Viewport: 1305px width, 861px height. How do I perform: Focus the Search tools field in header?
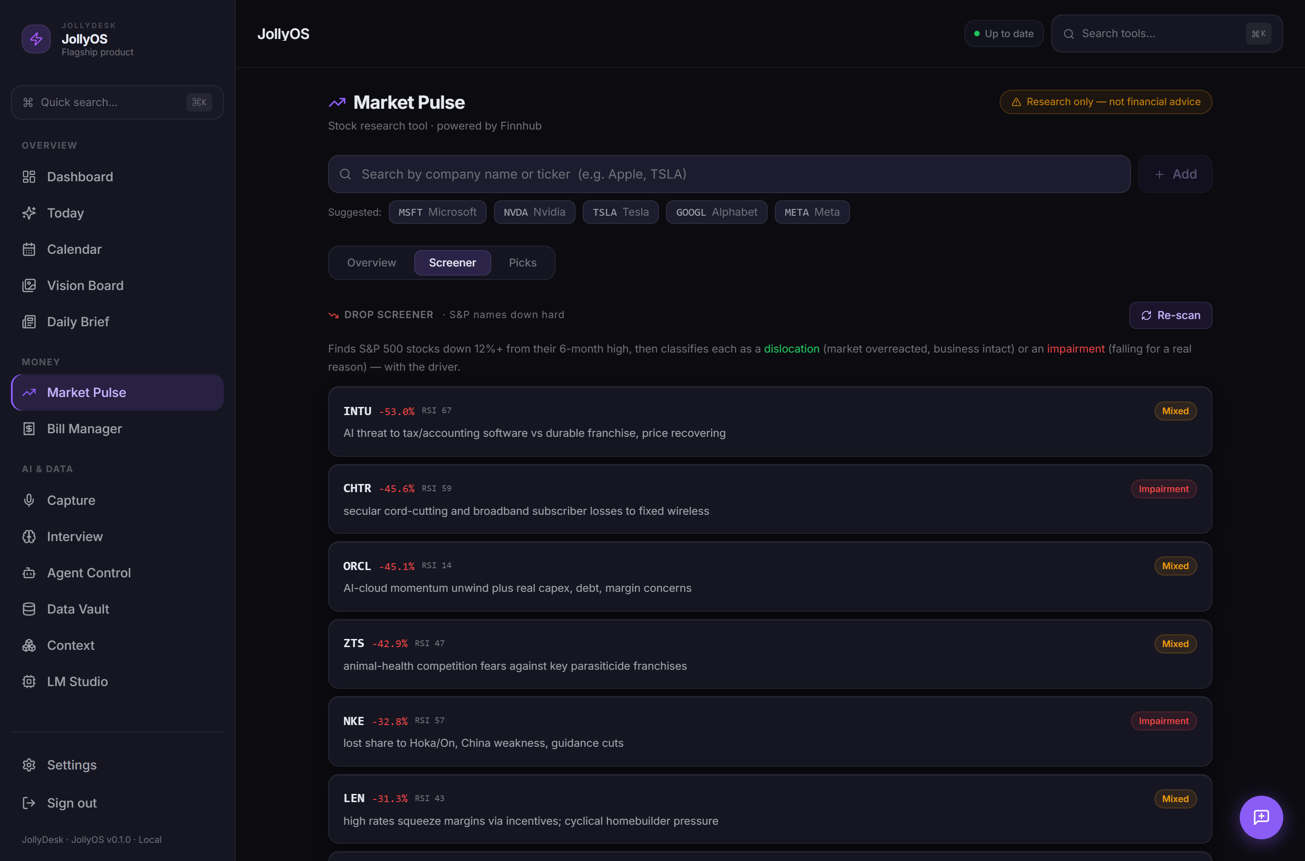point(1167,34)
